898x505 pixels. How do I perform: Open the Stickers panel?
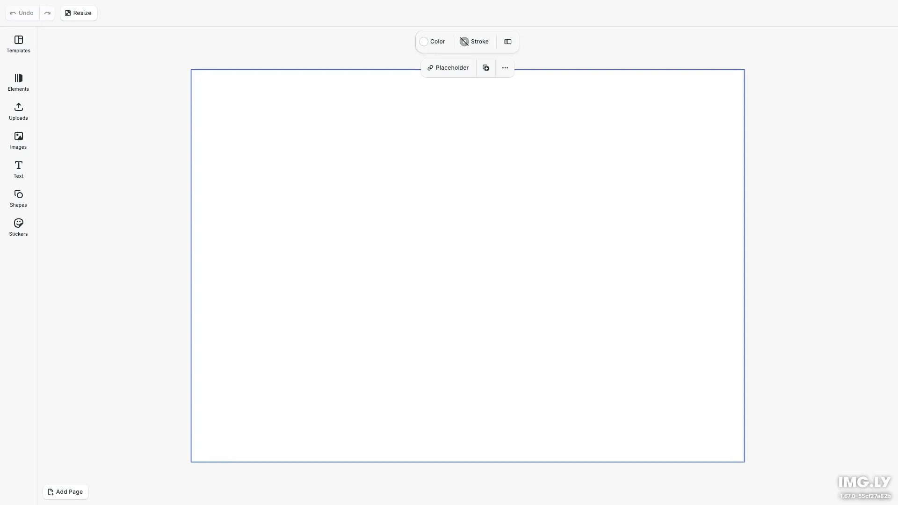tap(18, 227)
